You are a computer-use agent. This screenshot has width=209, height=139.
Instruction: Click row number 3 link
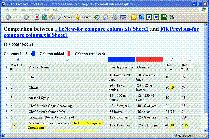click(x=6, y=87)
